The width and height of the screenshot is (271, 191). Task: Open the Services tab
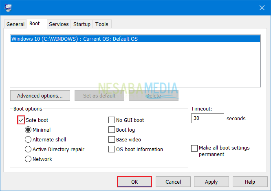59,24
